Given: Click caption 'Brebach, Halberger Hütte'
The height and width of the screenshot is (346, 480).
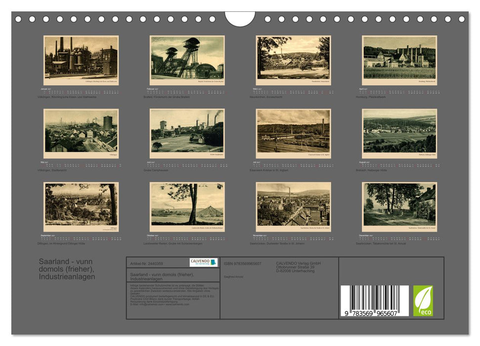Looking at the screenshot, I should [371, 170].
